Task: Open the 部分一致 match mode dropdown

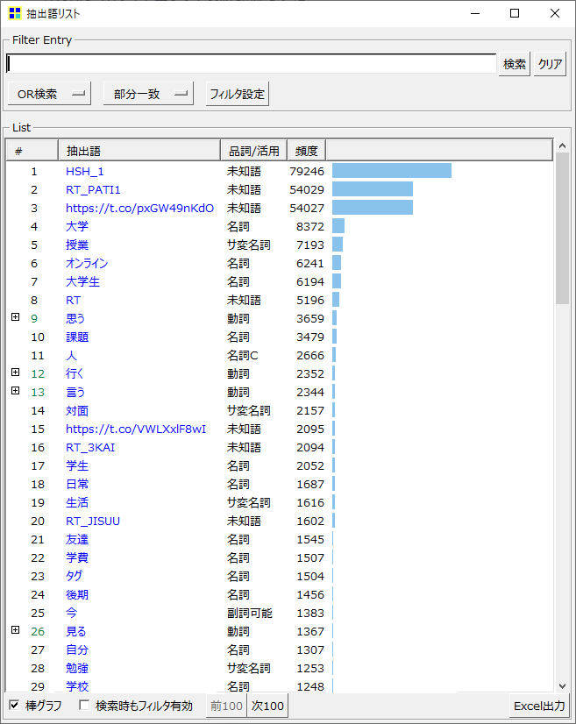Action: pos(148,94)
